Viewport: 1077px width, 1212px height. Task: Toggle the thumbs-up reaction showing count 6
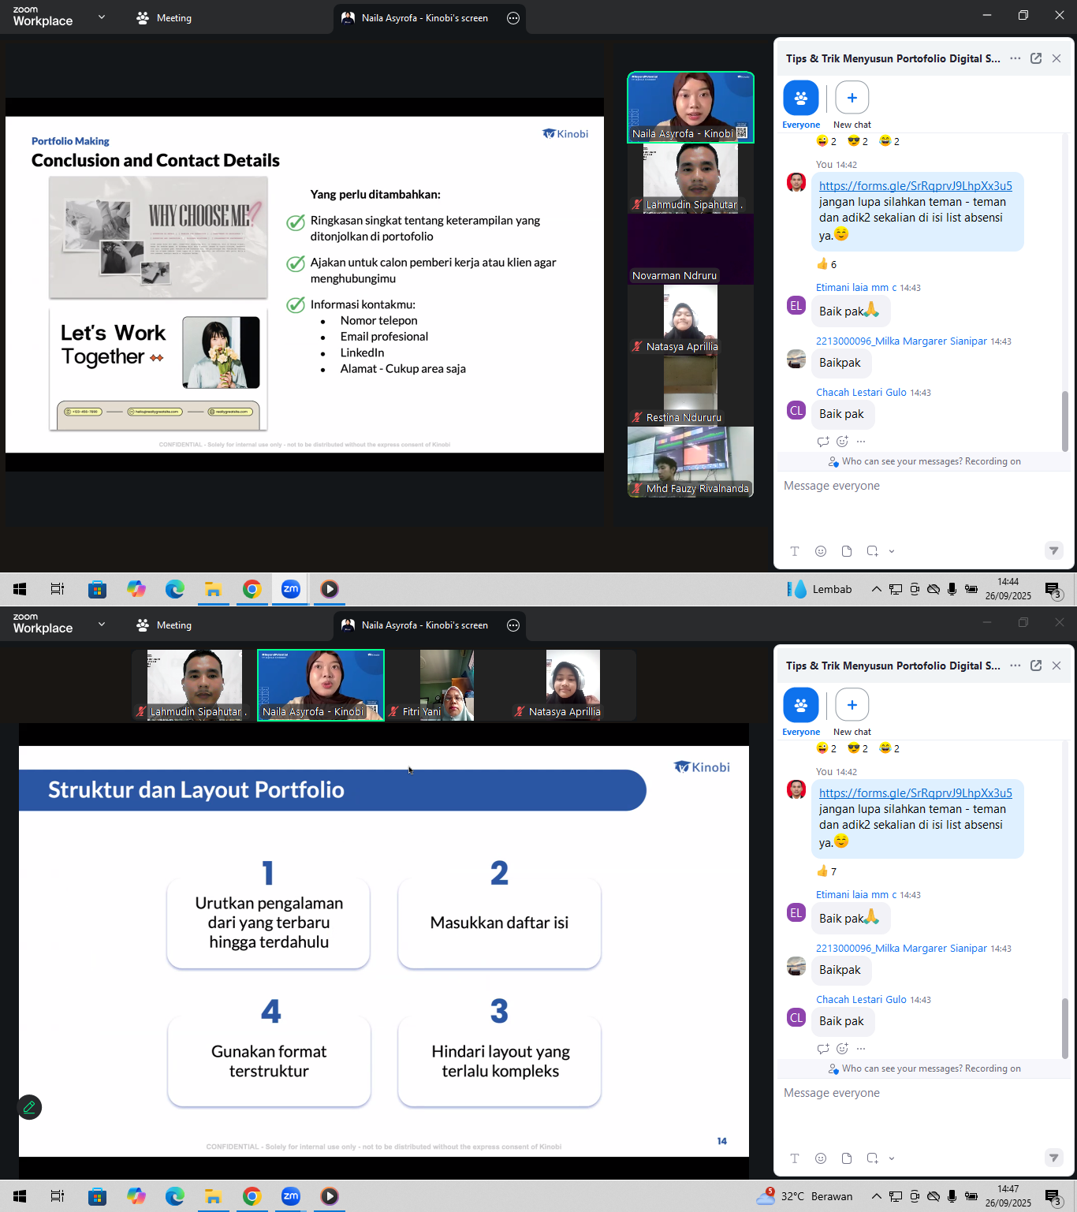(826, 264)
